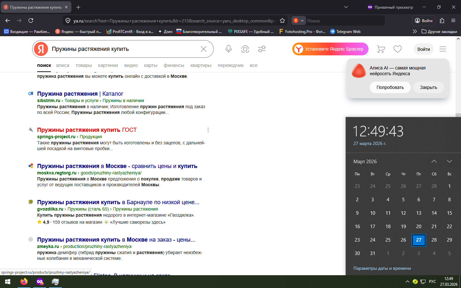Close the Пружины растяжения купить tab
461x288 pixels.
(x=66, y=7)
